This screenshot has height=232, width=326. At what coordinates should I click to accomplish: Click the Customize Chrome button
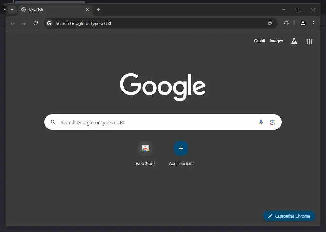pos(289,216)
